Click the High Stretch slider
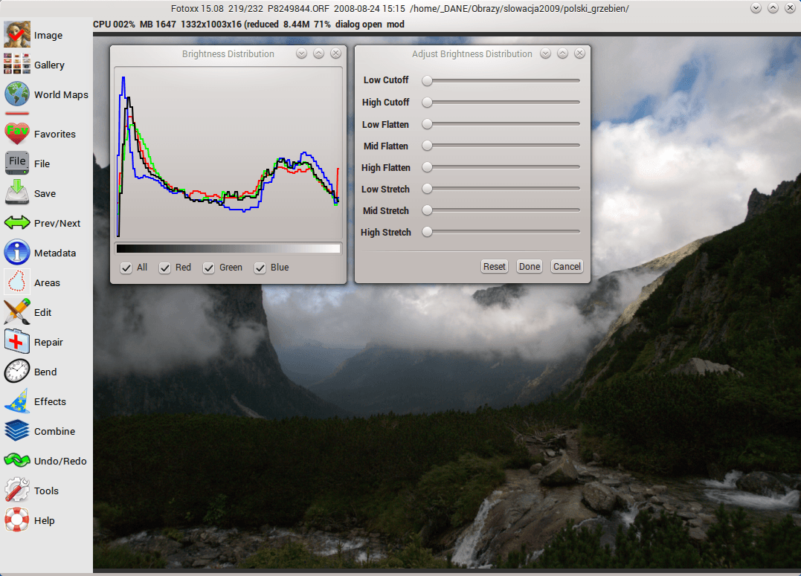Viewport: 801px width, 576px height. (x=501, y=232)
